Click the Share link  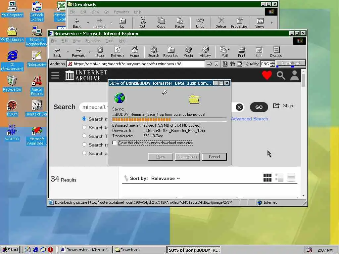(284, 106)
